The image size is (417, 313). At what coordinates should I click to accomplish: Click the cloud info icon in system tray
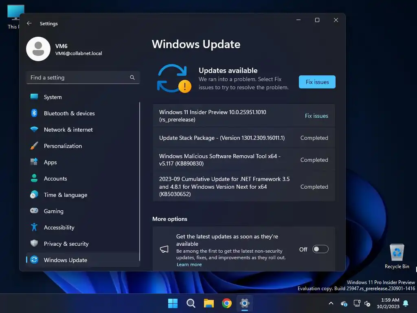click(344, 303)
